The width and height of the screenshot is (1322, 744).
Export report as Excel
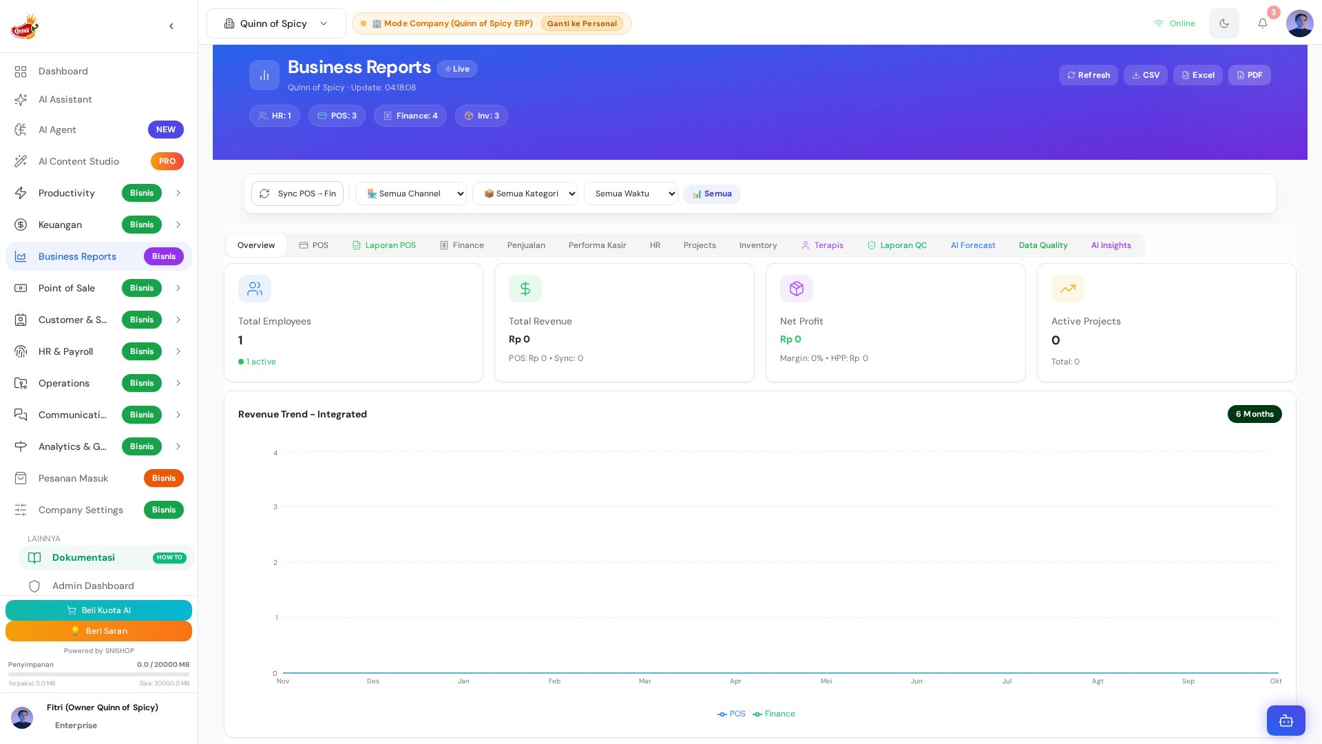[x=1198, y=75]
